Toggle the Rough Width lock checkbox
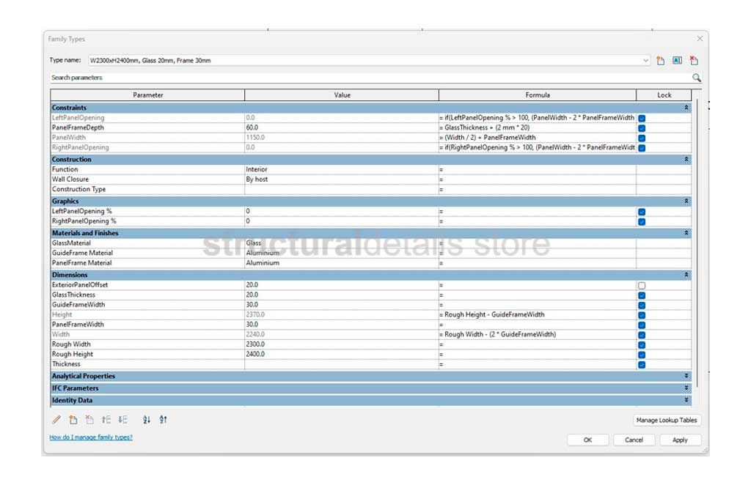 (642, 344)
